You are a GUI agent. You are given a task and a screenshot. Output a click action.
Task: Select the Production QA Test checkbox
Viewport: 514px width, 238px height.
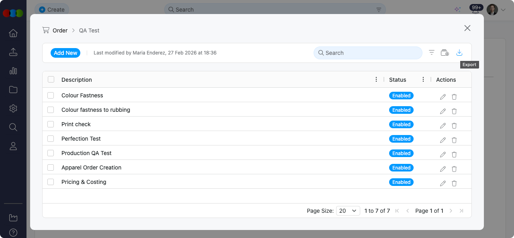(x=51, y=153)
